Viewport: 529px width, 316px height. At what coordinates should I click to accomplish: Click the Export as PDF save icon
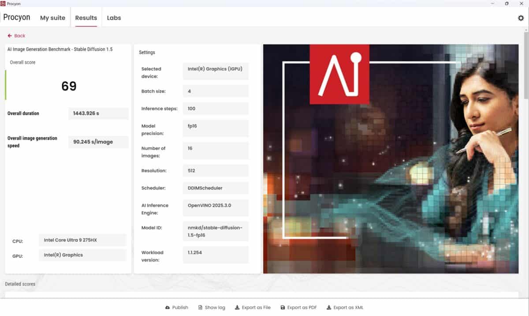pos(283,308)
